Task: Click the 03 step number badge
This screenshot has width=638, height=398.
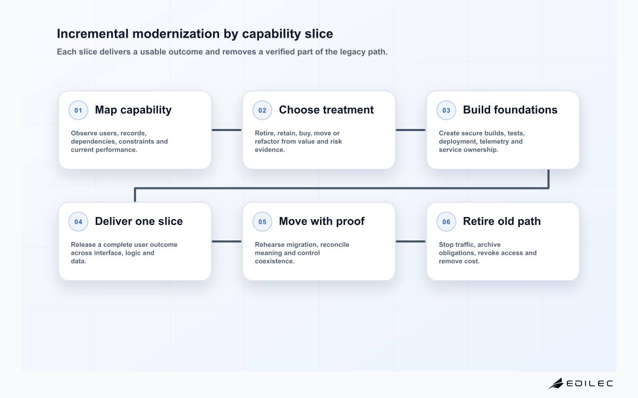Action: click(x=446, y=110)
